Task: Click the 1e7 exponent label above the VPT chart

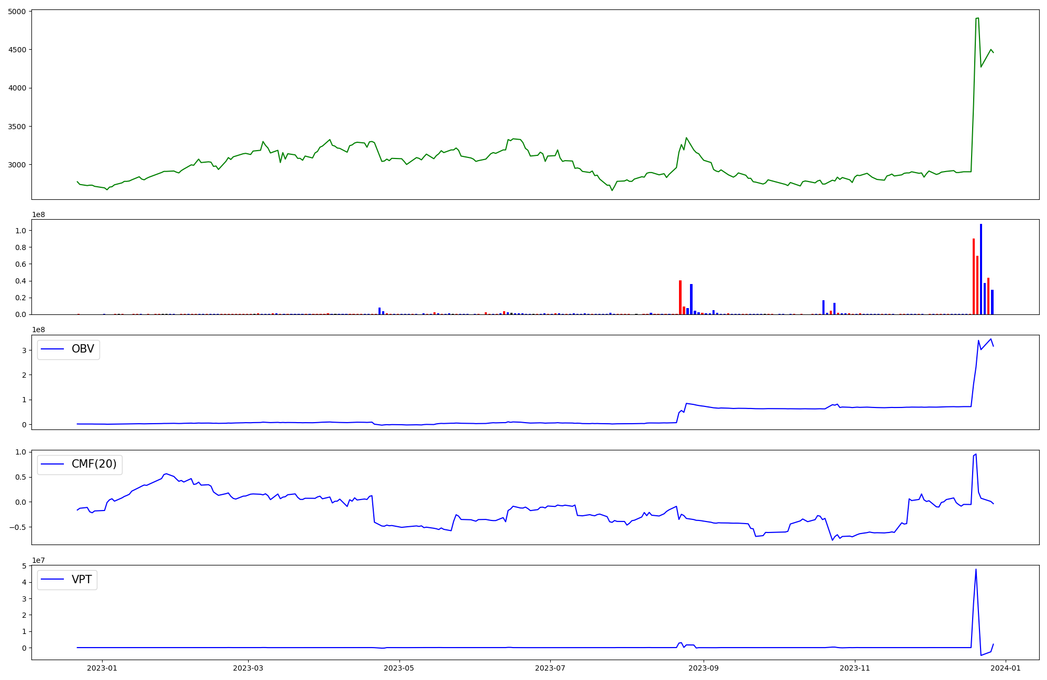Action: (39, 561)
